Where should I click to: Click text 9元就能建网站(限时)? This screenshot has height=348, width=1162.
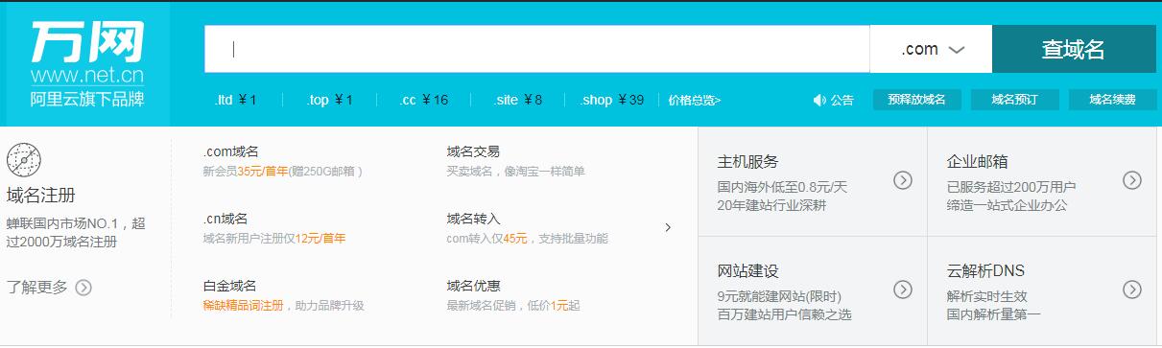tap(778, 296)
